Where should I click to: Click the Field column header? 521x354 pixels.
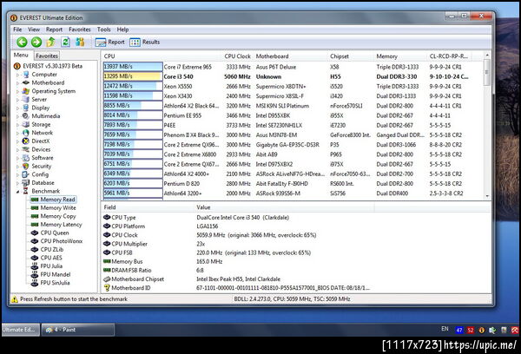tap(148, 207)
